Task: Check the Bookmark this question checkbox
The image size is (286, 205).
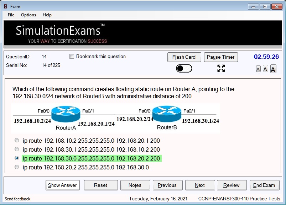Action: (x=72, y=57)
